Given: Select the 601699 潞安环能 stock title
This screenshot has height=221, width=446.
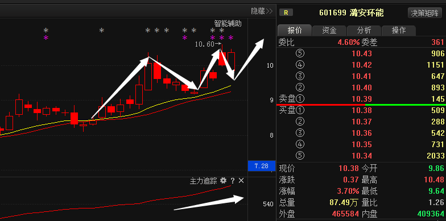Looking at the screenshot, I should point(352,12).
